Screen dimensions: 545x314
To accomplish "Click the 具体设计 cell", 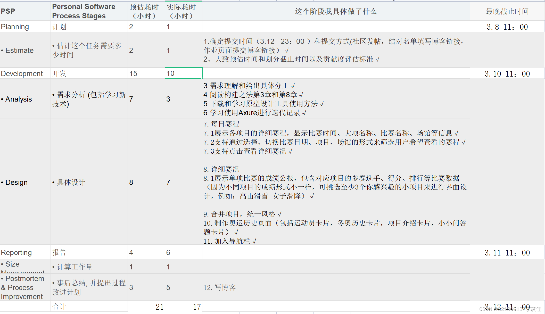I will pyautogui.click(x=89, y=182).
